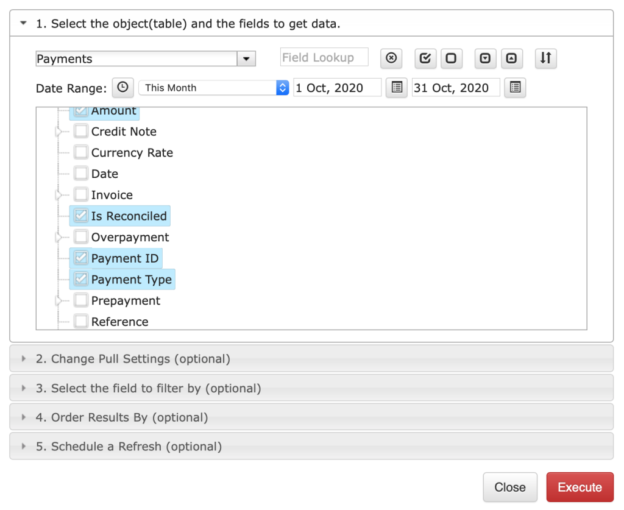Click the sort fields arrows icon
This screenshot has height=510, width=624.
pos(545,58)
